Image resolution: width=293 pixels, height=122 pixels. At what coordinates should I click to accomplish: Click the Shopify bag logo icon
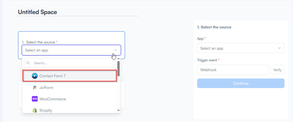[35, 110]
